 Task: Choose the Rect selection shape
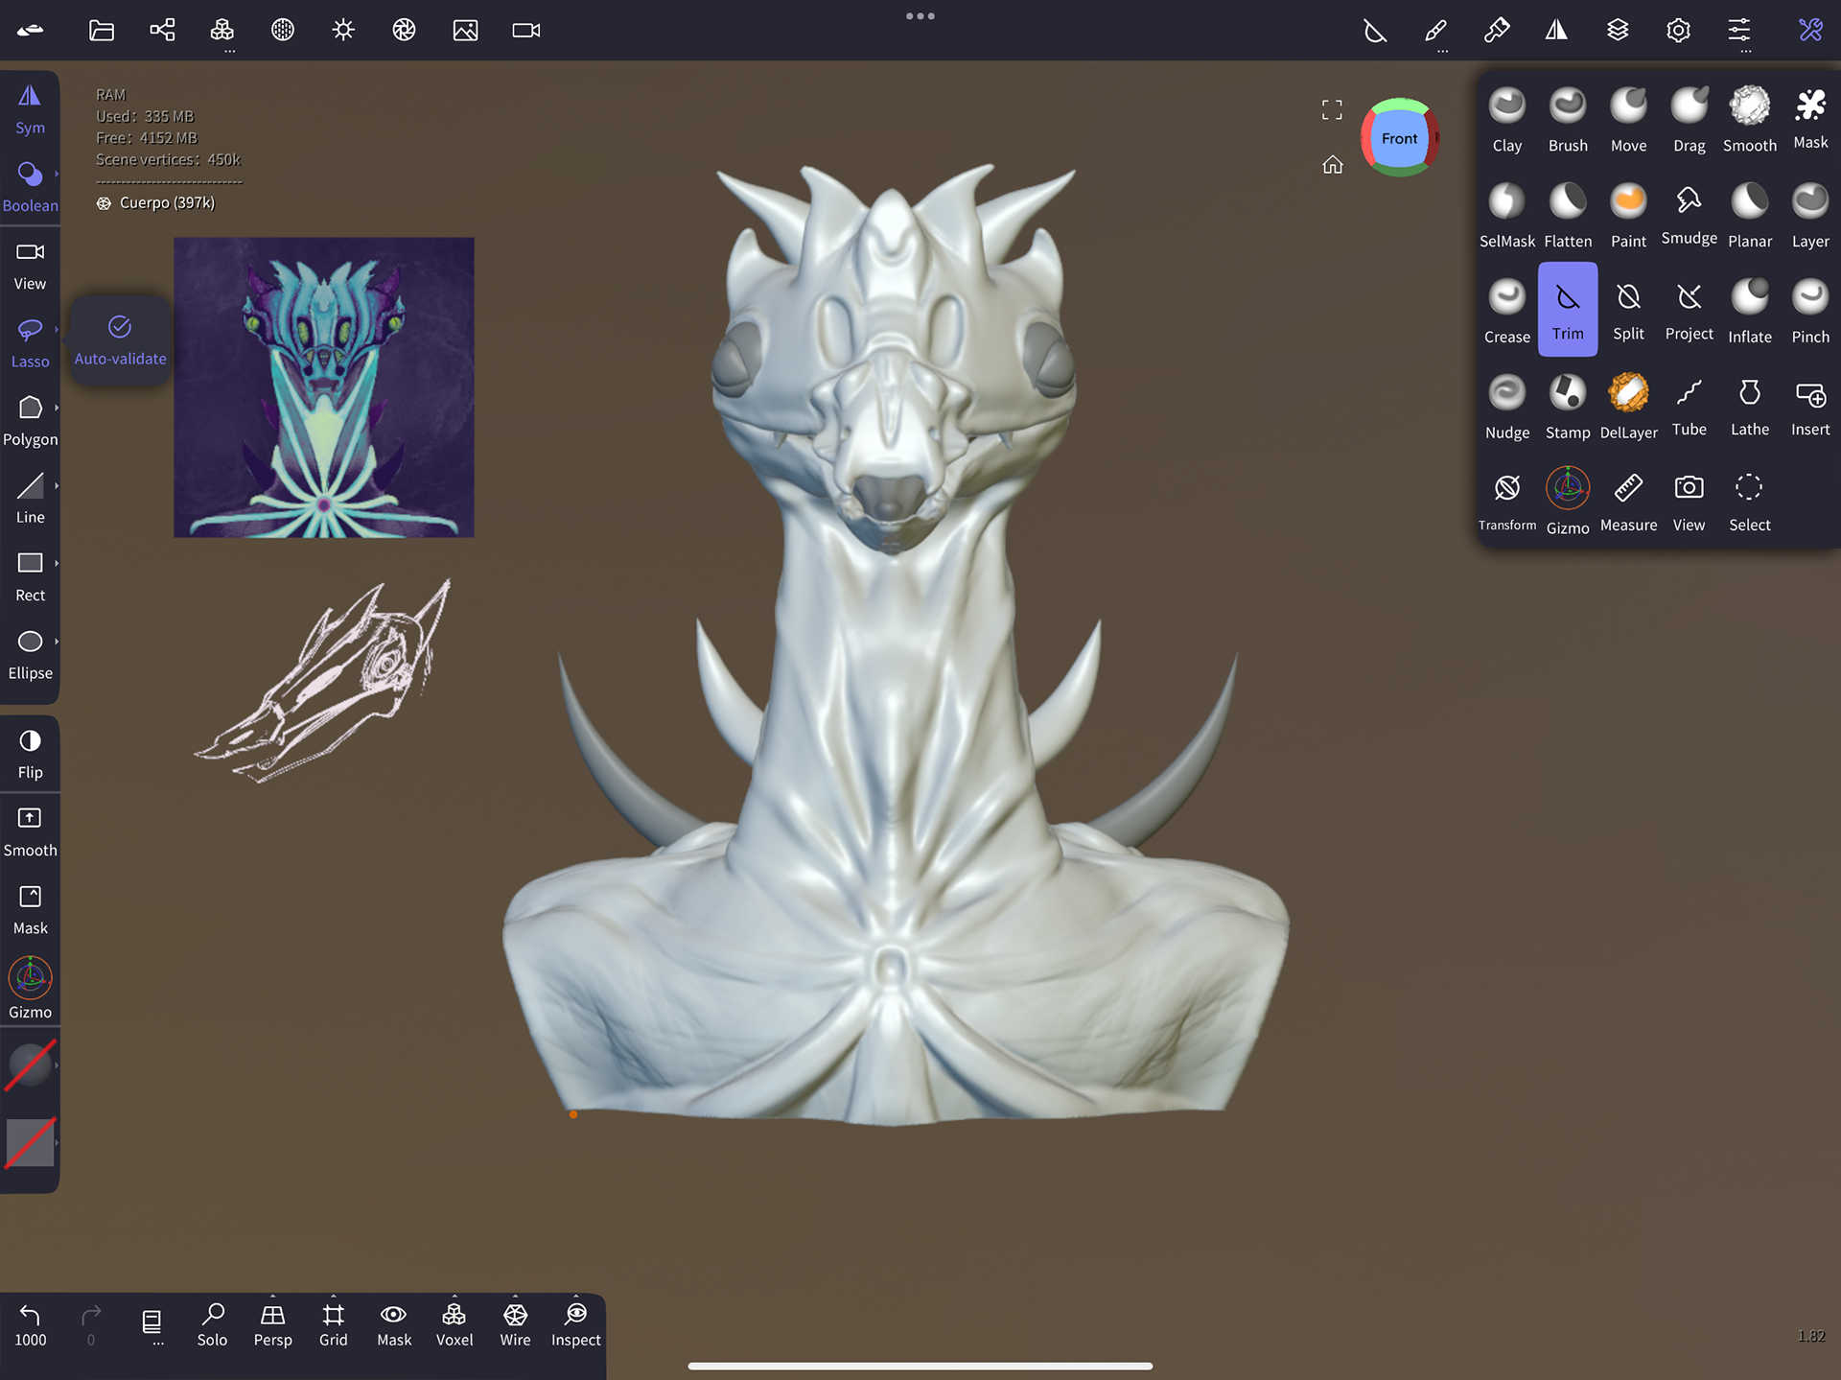[30, 577]
